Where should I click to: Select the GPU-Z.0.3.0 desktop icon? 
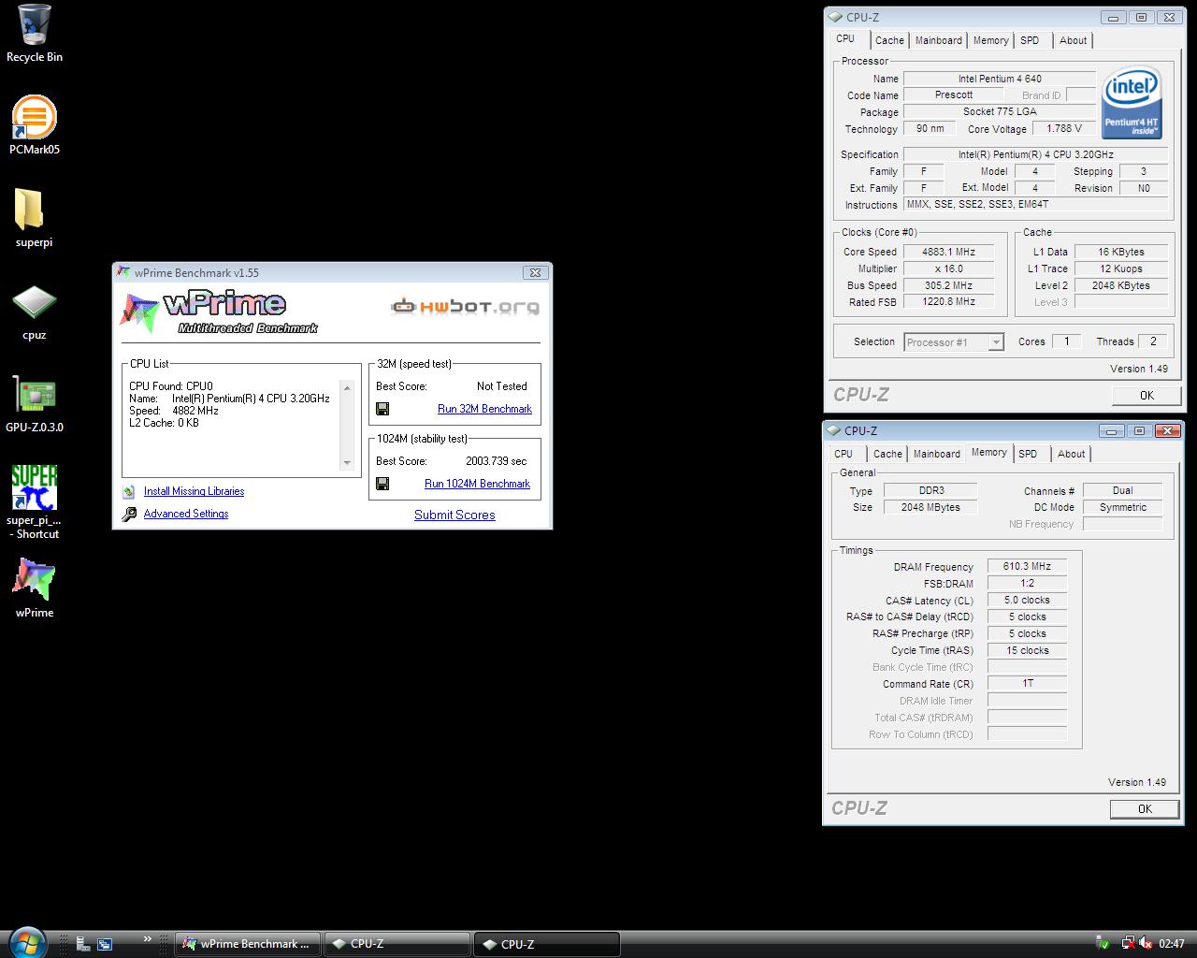[x=35, y=404]
